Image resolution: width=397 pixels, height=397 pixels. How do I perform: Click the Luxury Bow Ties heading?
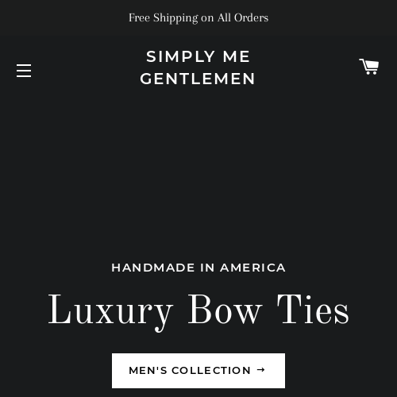pos(198,310)
